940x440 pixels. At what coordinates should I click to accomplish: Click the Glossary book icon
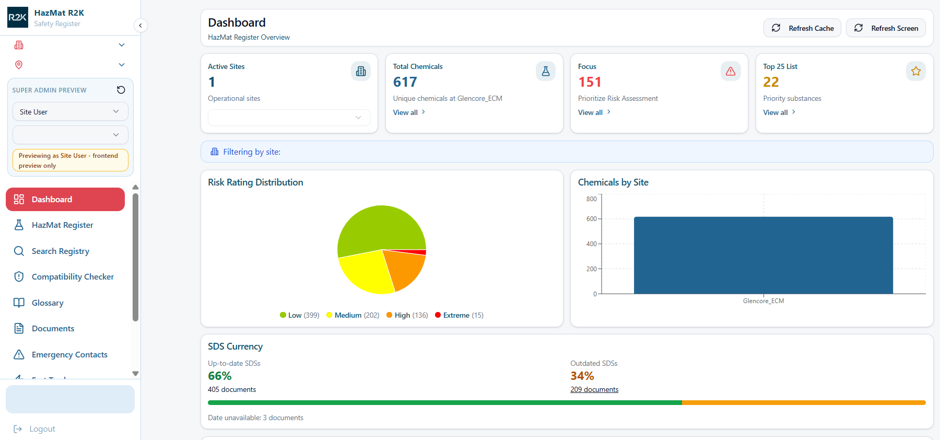pos(19,303)
